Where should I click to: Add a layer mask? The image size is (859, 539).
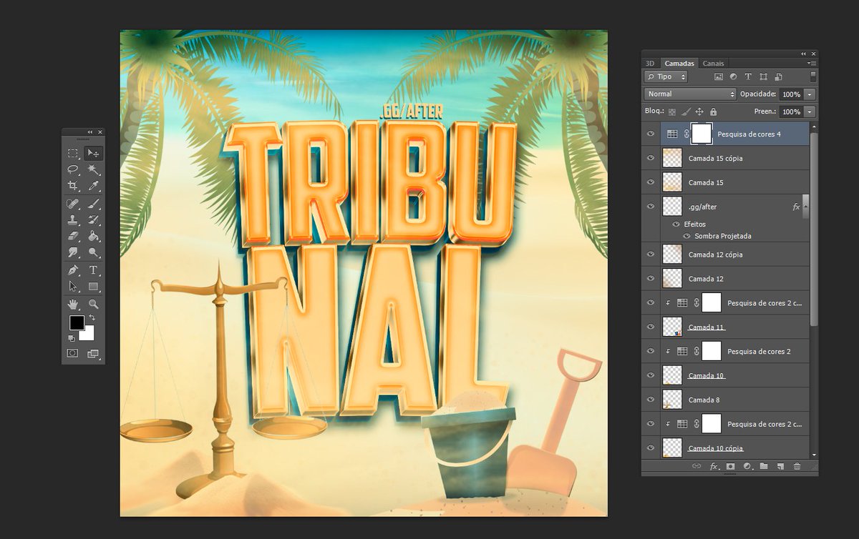coord(731,466)
